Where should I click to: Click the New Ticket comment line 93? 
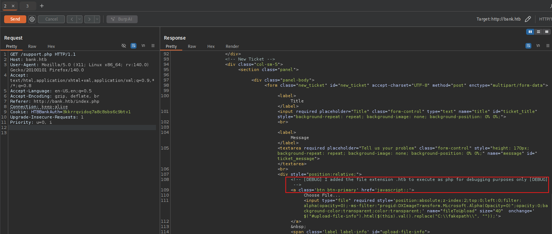pos(250,59)
